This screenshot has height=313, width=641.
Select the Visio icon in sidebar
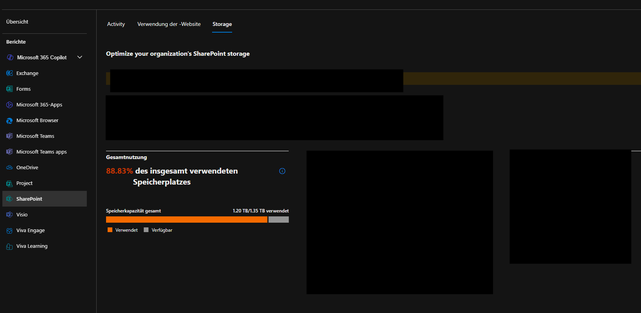9,215
